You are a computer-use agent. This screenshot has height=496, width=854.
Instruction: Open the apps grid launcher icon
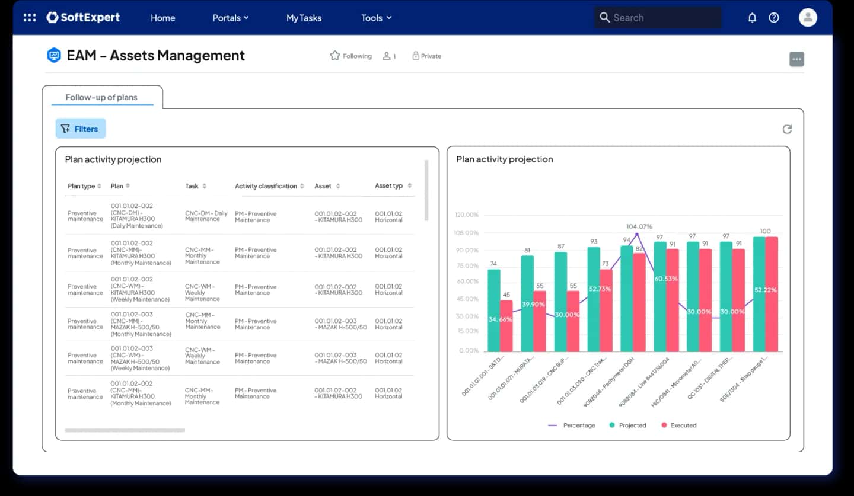pyautogui.click(x=30, y=18)
